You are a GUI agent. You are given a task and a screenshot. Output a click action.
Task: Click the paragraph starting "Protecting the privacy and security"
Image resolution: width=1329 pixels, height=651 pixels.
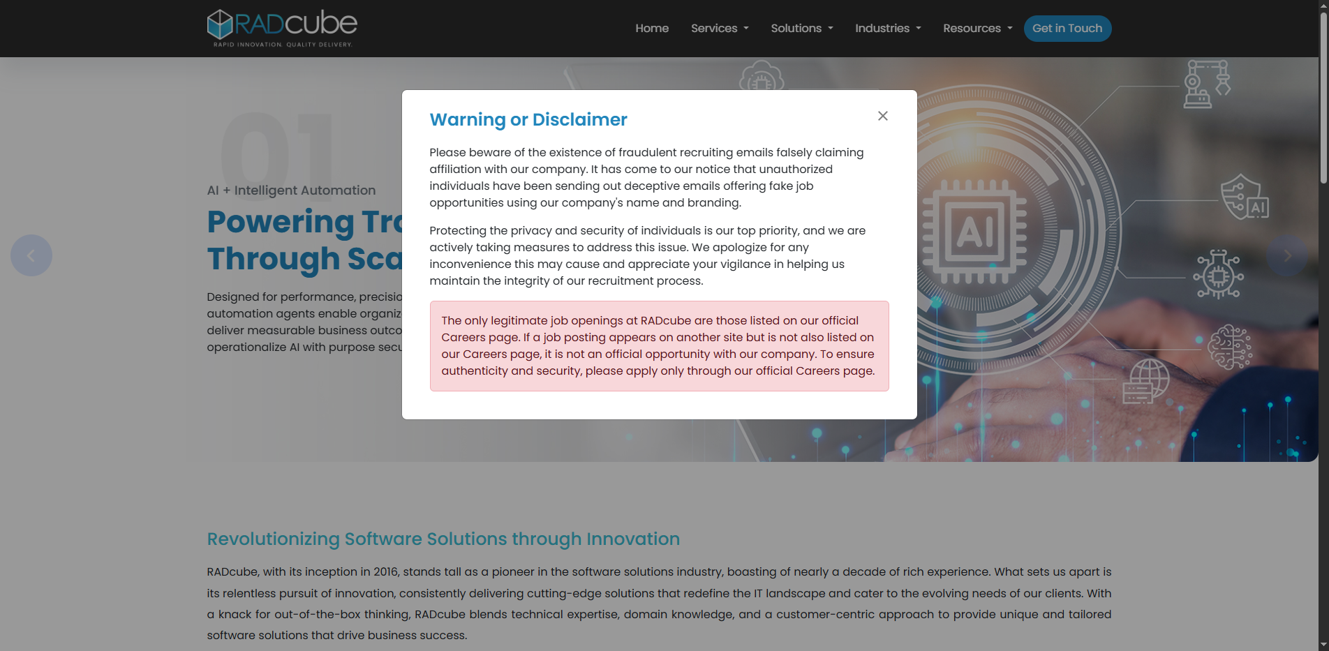648,256
